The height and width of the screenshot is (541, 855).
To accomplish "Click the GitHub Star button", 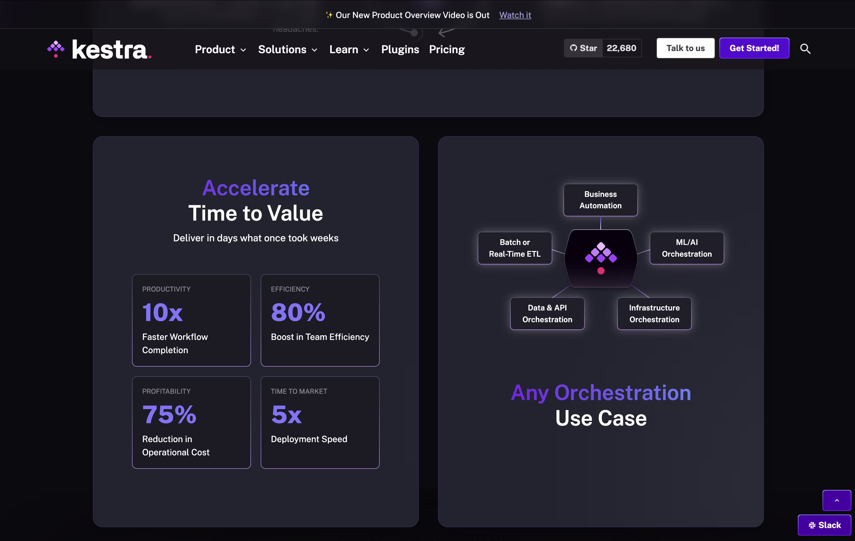I will coord(583,48).
